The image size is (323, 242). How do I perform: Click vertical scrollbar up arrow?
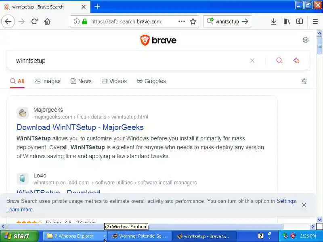319,33
